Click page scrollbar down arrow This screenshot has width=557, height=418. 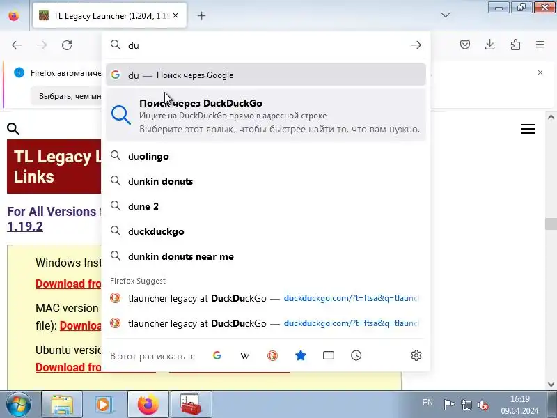pyautogui.click(x=551, y=385)
